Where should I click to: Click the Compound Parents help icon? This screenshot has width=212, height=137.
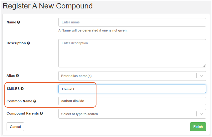tap(41, 114)
